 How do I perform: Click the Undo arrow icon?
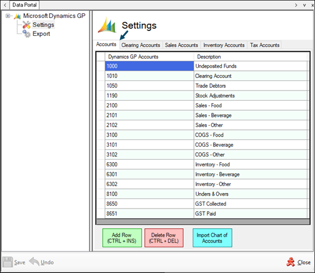coord(34,262)
